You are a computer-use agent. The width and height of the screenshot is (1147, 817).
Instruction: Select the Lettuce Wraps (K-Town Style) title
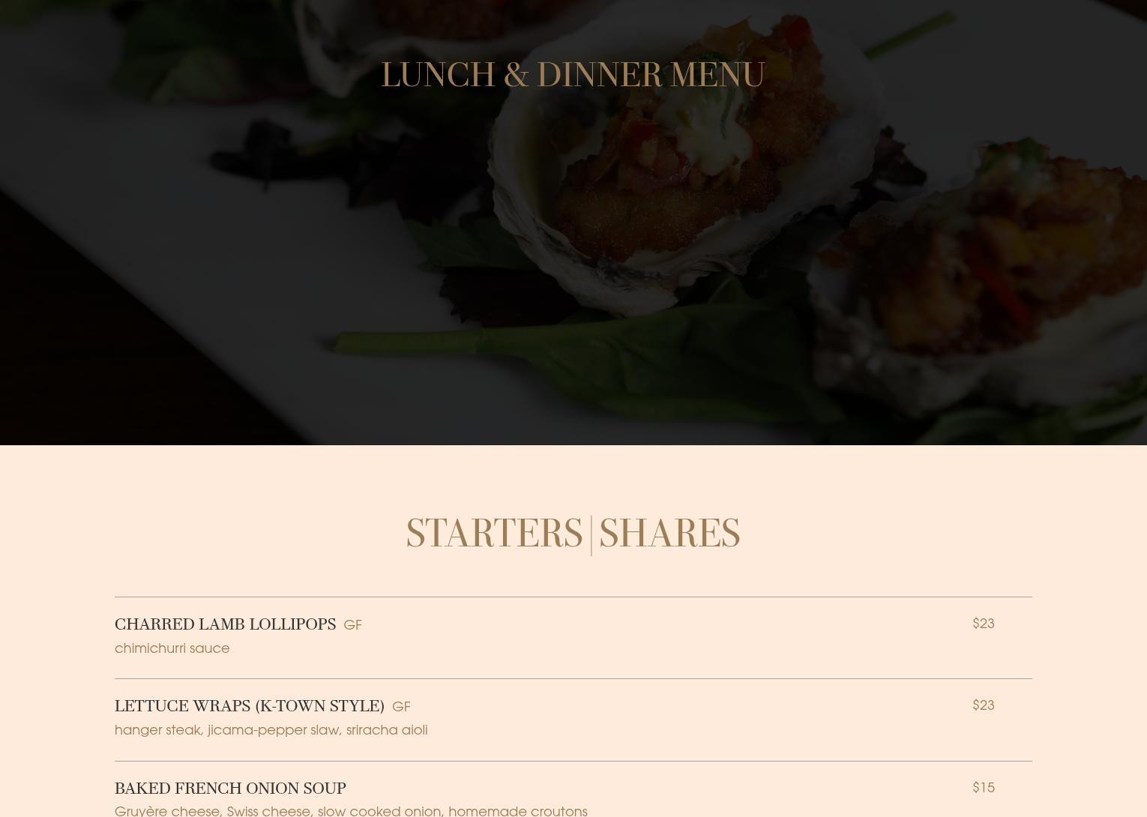249,706
